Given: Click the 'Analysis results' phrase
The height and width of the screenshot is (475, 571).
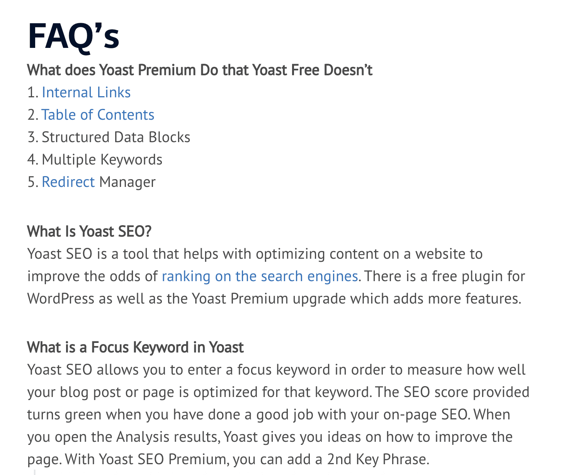Looking at the screenshot, I should click(x=168, y=437).
